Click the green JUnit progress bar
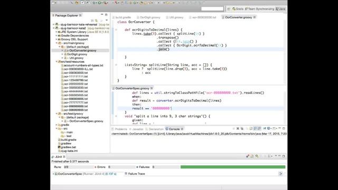Screen dimensions: 338x190 (x=233, y=167)
